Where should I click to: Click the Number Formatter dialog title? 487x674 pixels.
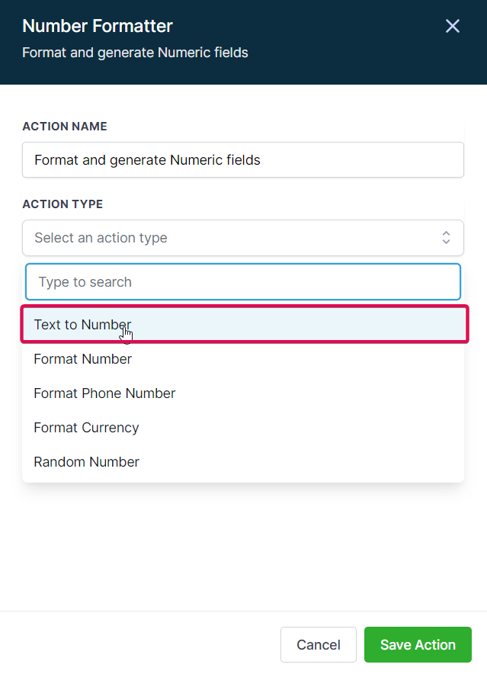pos(98,26)
